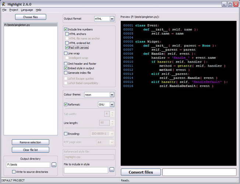Click the 'Ready.' status bar text
240x184 pixels.
[x=125, y=180]
